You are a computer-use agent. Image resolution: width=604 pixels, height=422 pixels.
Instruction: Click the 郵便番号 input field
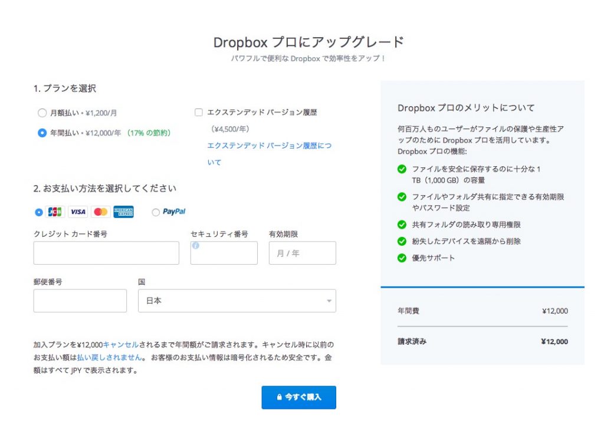[80, 301]
